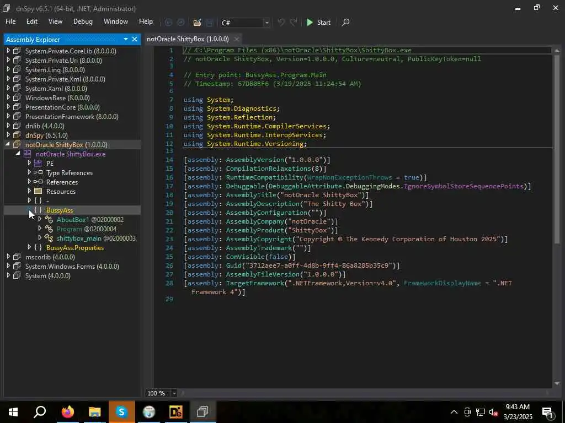
Task: Click the AboutBox1 class icon
Action: coord(49,219)
